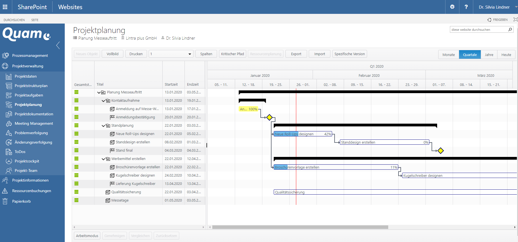Open Projektcockpit from the sidebar
This screenshot has height=242, width=518.
27,161
